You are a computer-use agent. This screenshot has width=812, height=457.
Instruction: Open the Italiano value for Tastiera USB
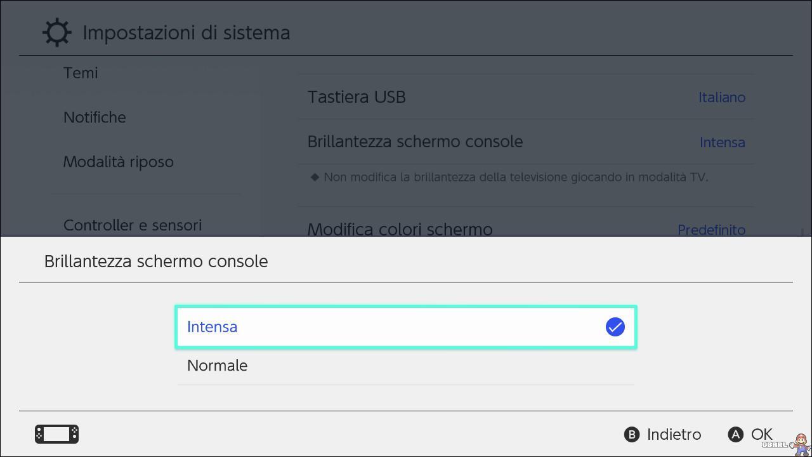click(x=722, y=97)
